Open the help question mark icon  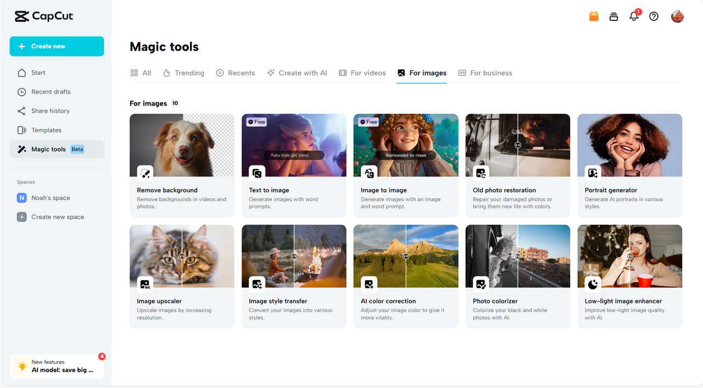pos(654,16)
